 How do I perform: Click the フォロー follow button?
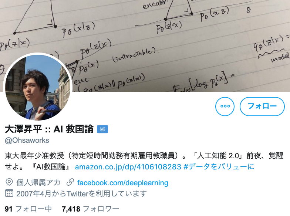pyautogui.click(x=262, y=107)
